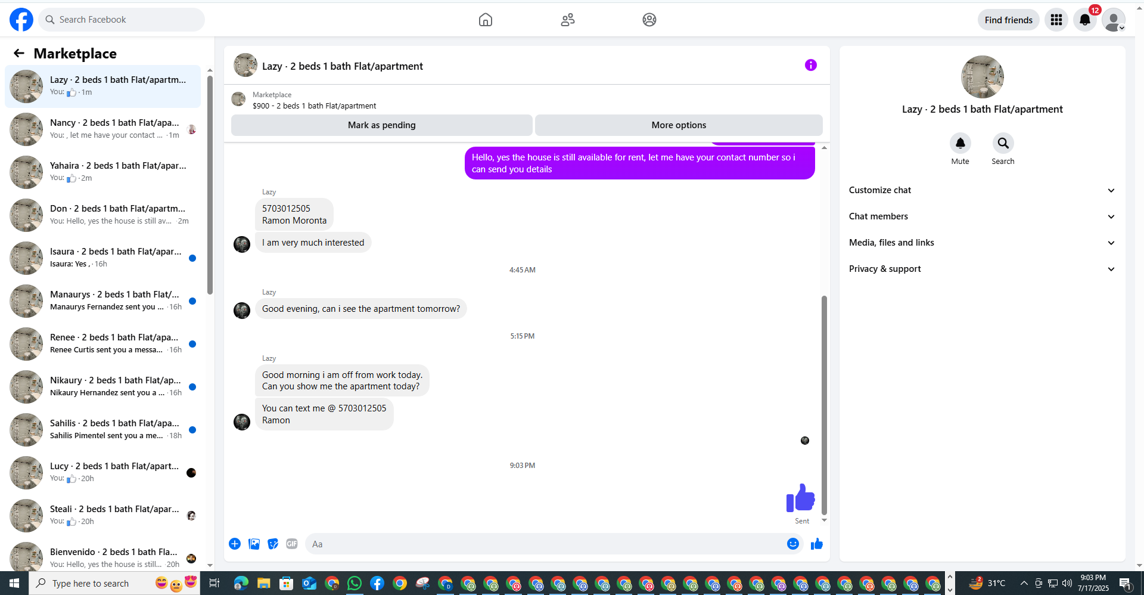This screenshot has height=595, width=1144.
Task: Click the conversation list scroll-down arrow
Action: [x=210, y=565]
